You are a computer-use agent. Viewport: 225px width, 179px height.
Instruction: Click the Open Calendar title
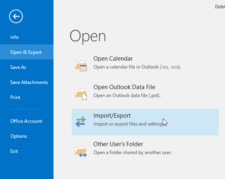click(x=113, y=59)
